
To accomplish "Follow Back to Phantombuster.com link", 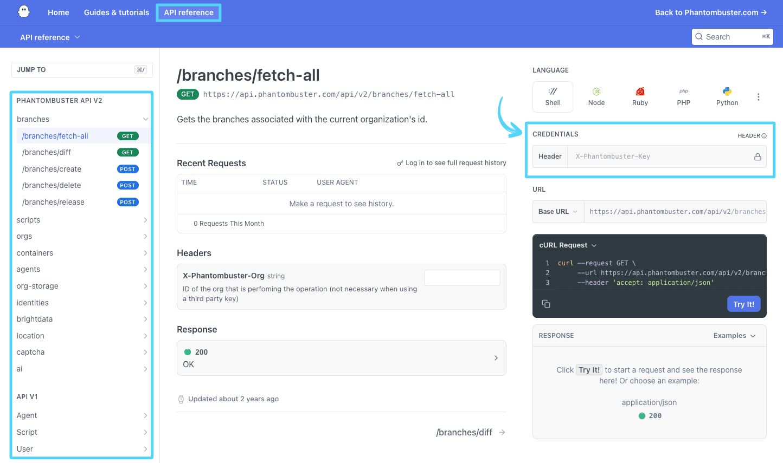I will tap(710, 12).
